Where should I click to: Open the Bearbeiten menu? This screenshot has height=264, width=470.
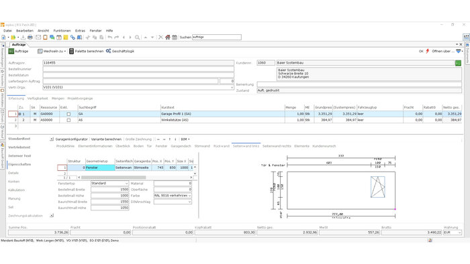click(x=25, y=31)
